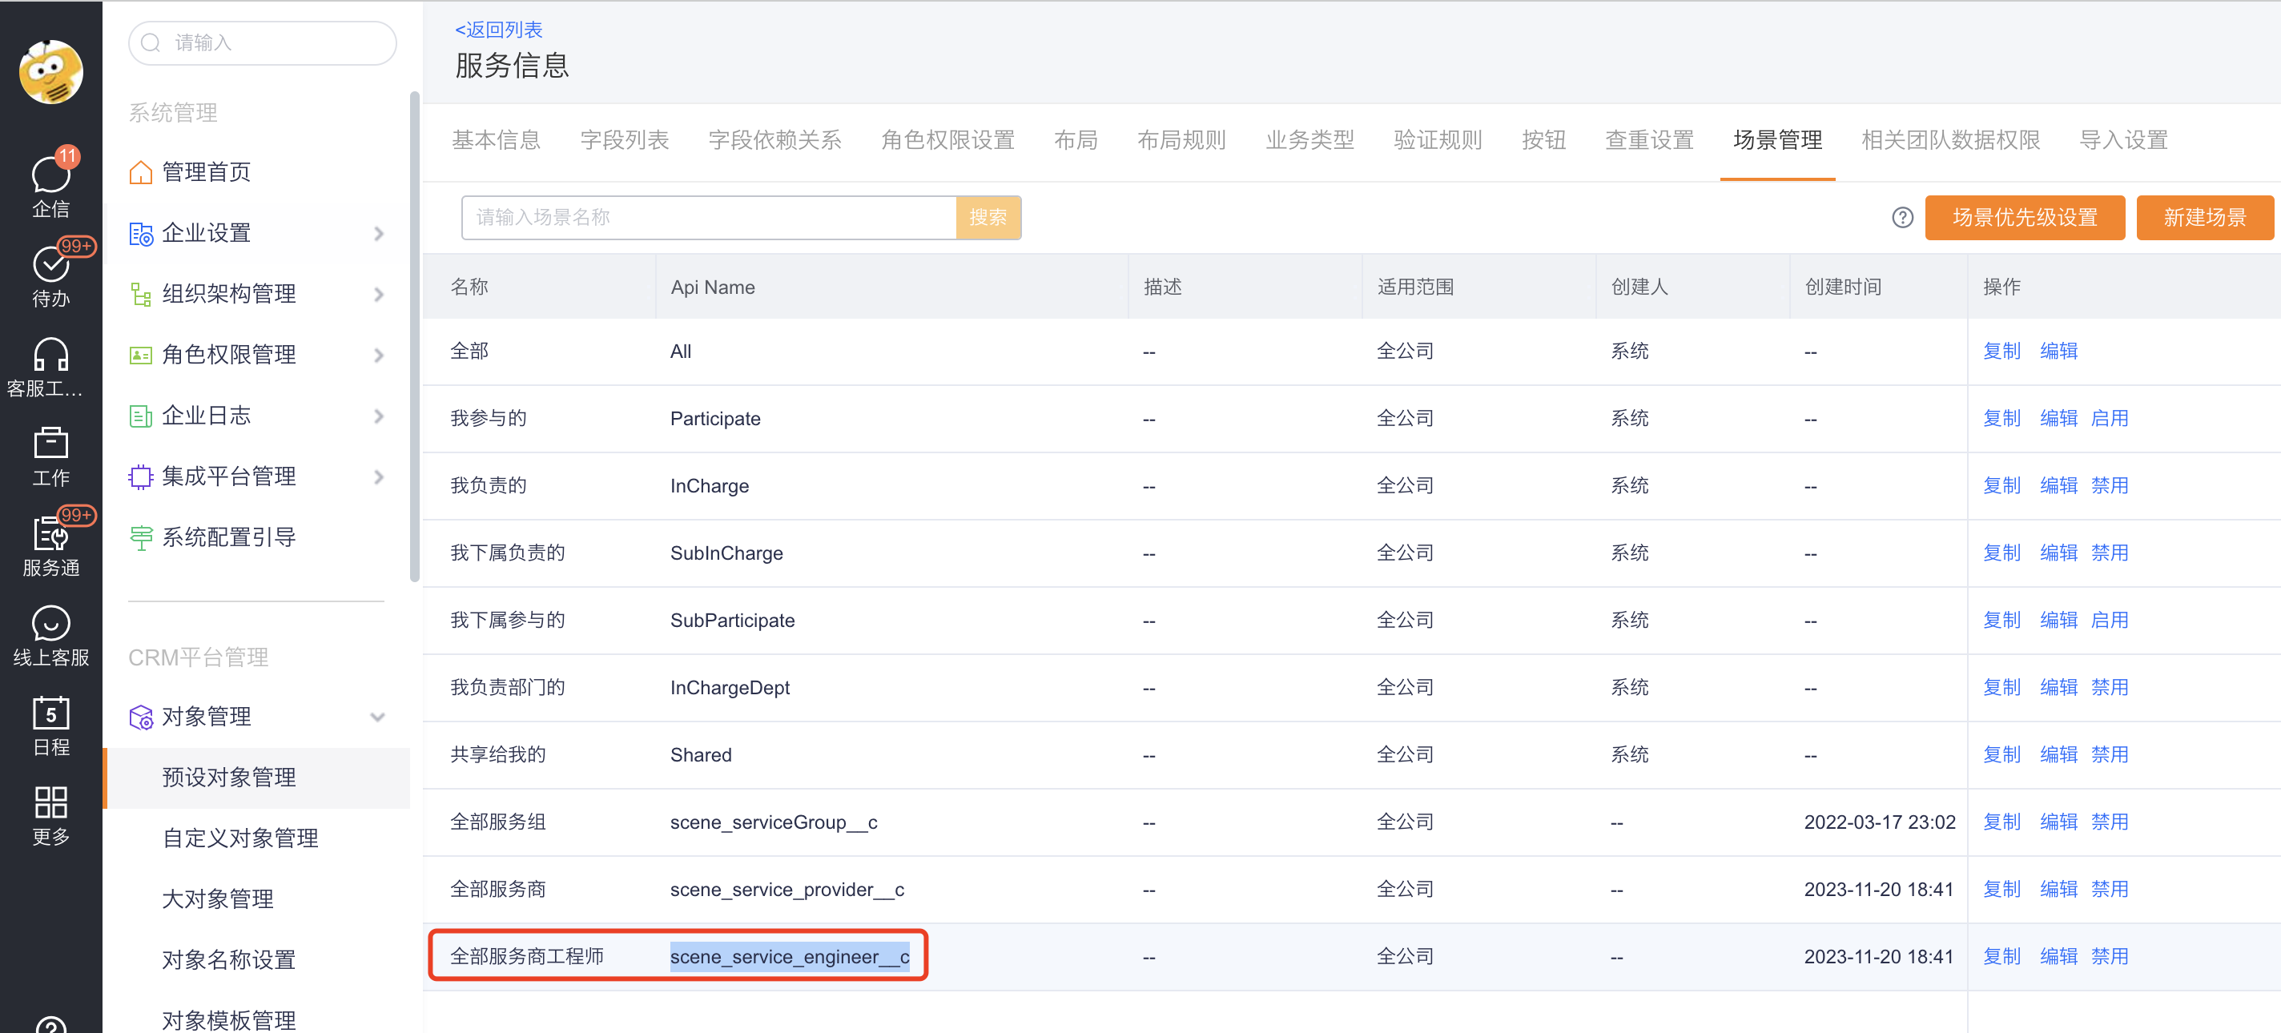Open the 客服工 headset icon
Image resolution: width=2281 pixels, height=1033 pixels.
pyautogui.click(x=50, y=354)
